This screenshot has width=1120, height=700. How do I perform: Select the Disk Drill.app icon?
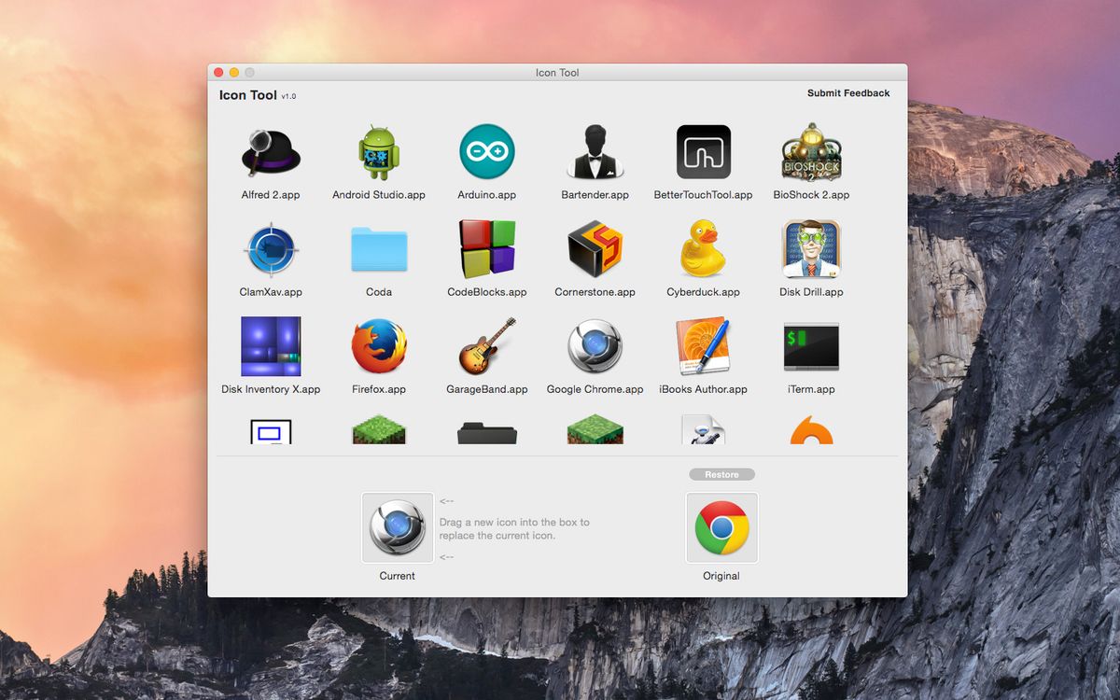811,249
